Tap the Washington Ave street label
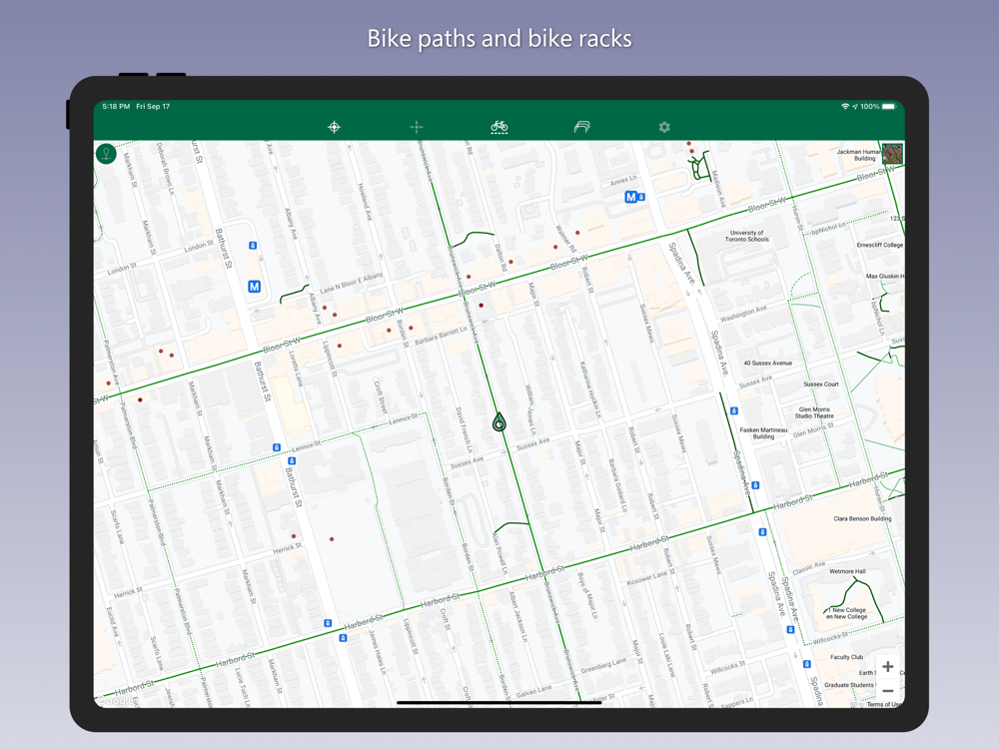This screenshot has width=999, height=749. tap(743, 314)
